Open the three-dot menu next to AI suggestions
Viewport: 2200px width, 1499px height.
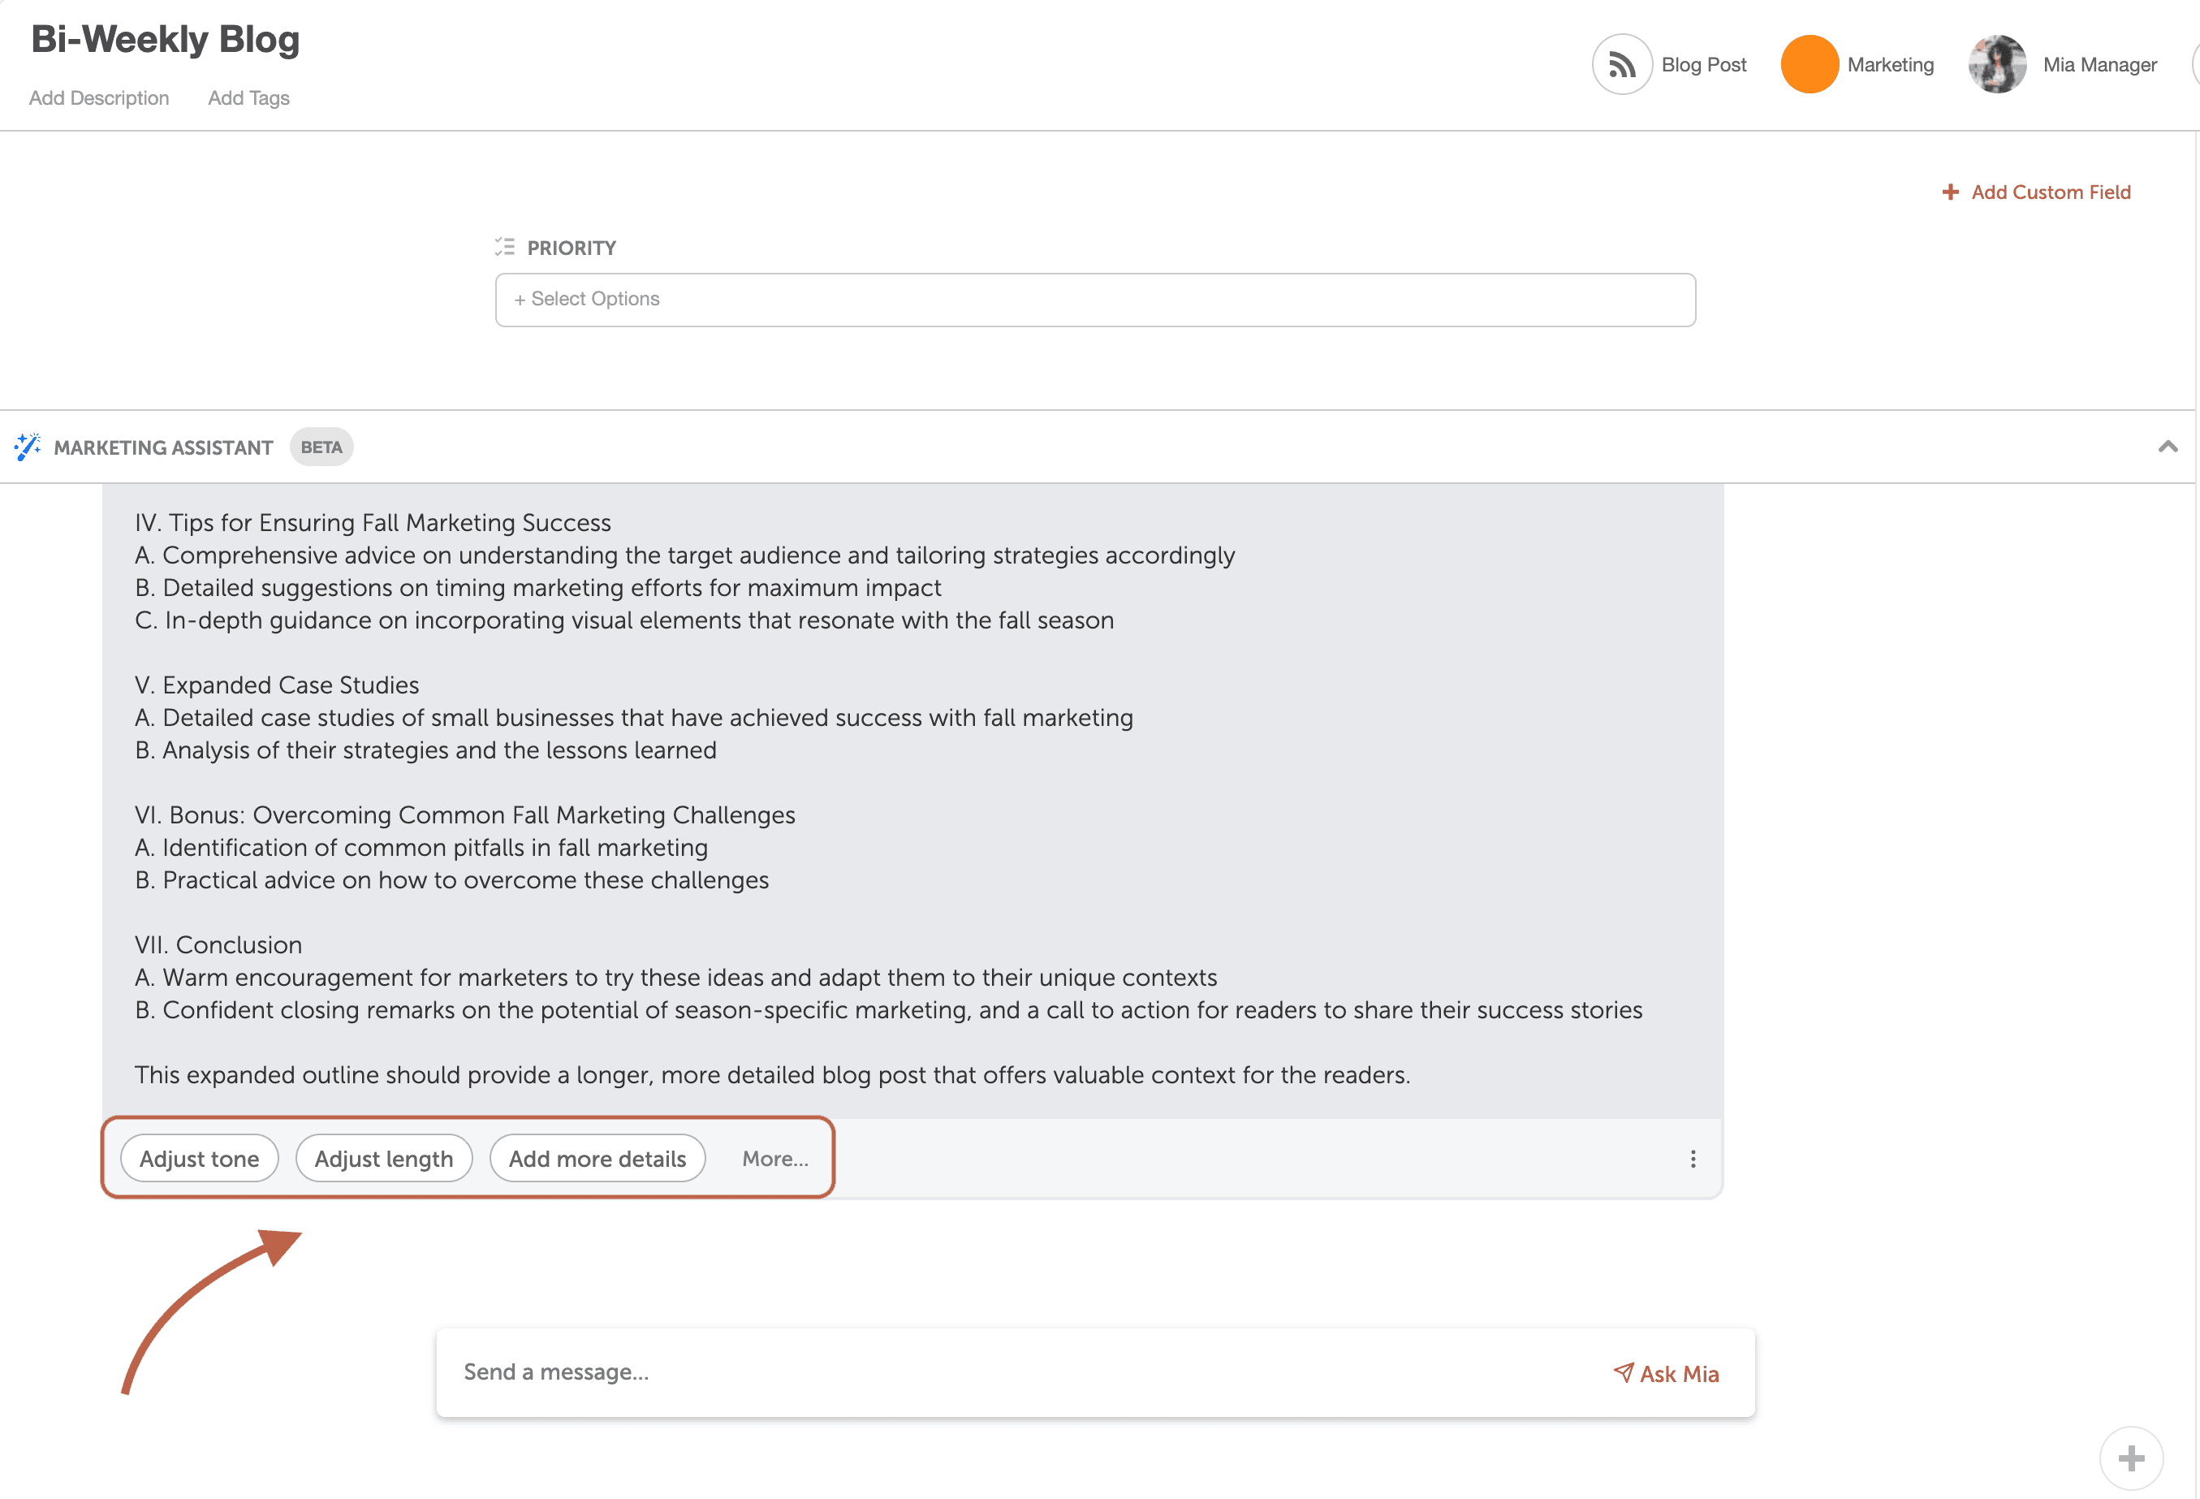click(1693, 1157)
